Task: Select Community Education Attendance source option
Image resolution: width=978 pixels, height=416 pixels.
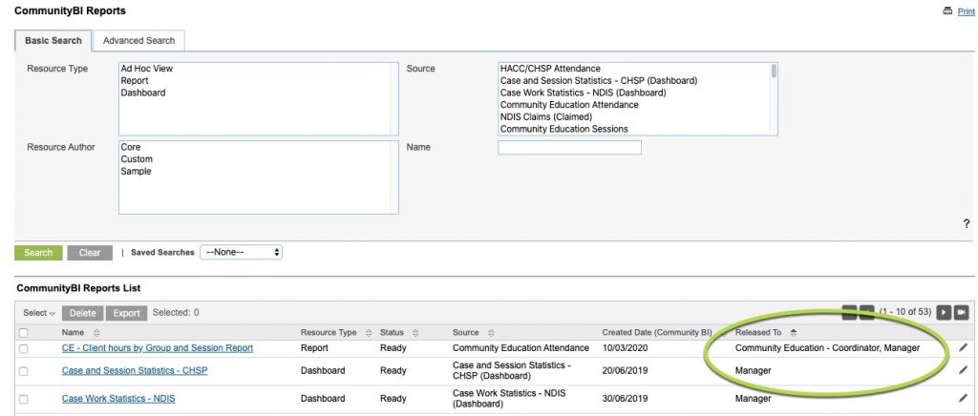Action: point(569,105)
